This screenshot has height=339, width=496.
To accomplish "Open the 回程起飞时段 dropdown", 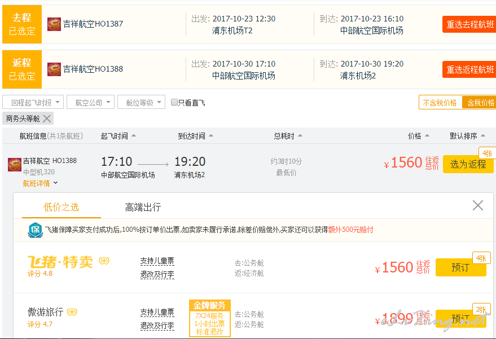I will [33, 102].
